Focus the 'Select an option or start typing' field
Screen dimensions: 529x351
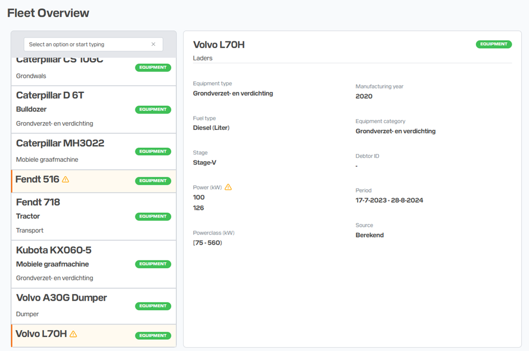pos(93,44)
